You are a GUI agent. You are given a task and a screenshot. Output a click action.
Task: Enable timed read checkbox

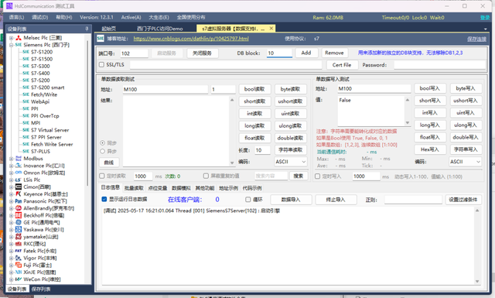point(102,176)
